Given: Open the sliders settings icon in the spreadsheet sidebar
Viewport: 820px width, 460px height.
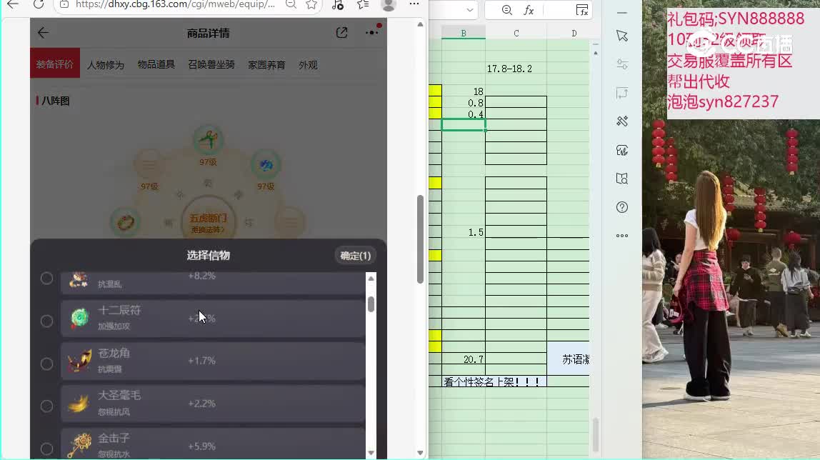Looking at the screenshot, I should click(622, 64).
